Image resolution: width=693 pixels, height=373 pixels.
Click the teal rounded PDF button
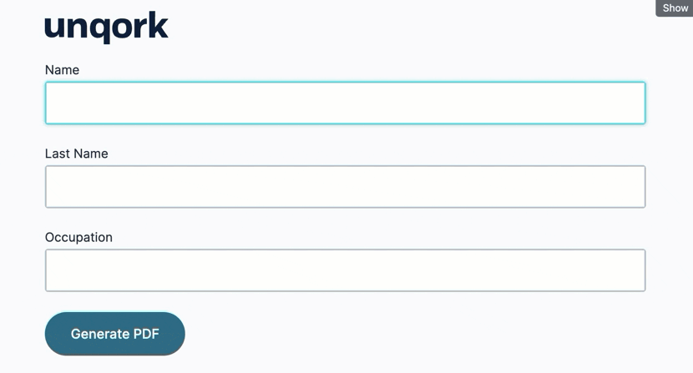click(x=115, y=334)
